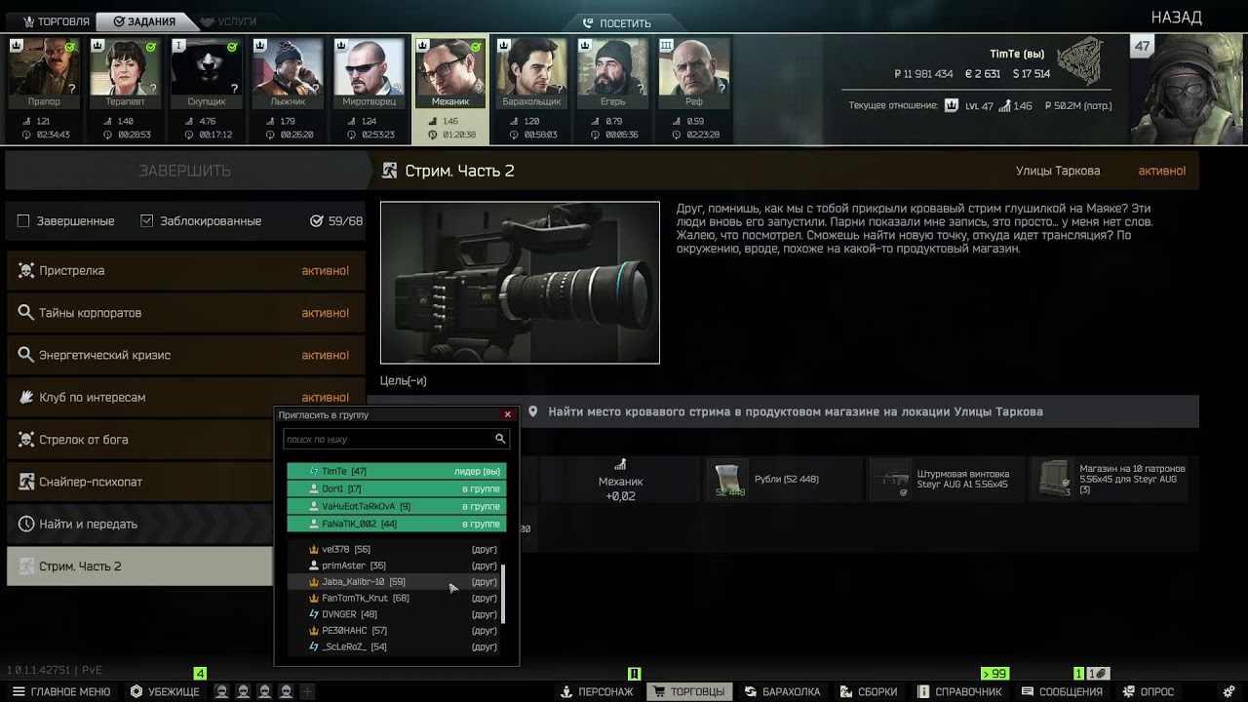Viewport: 1248px width, 702px height.
Task: Click the green 4 group counter badge
Action: point(200,674)
